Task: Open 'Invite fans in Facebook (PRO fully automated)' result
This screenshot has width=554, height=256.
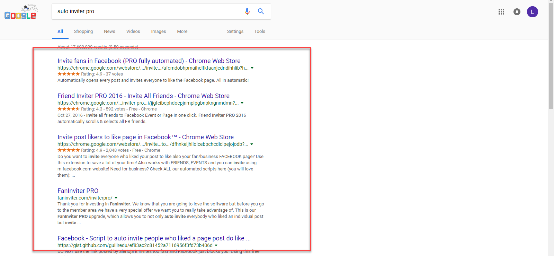Action: point(149,61)
